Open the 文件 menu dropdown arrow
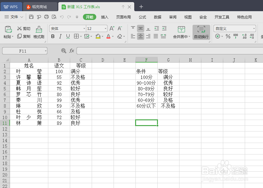The image size is (263, 188). coord(22,17)
